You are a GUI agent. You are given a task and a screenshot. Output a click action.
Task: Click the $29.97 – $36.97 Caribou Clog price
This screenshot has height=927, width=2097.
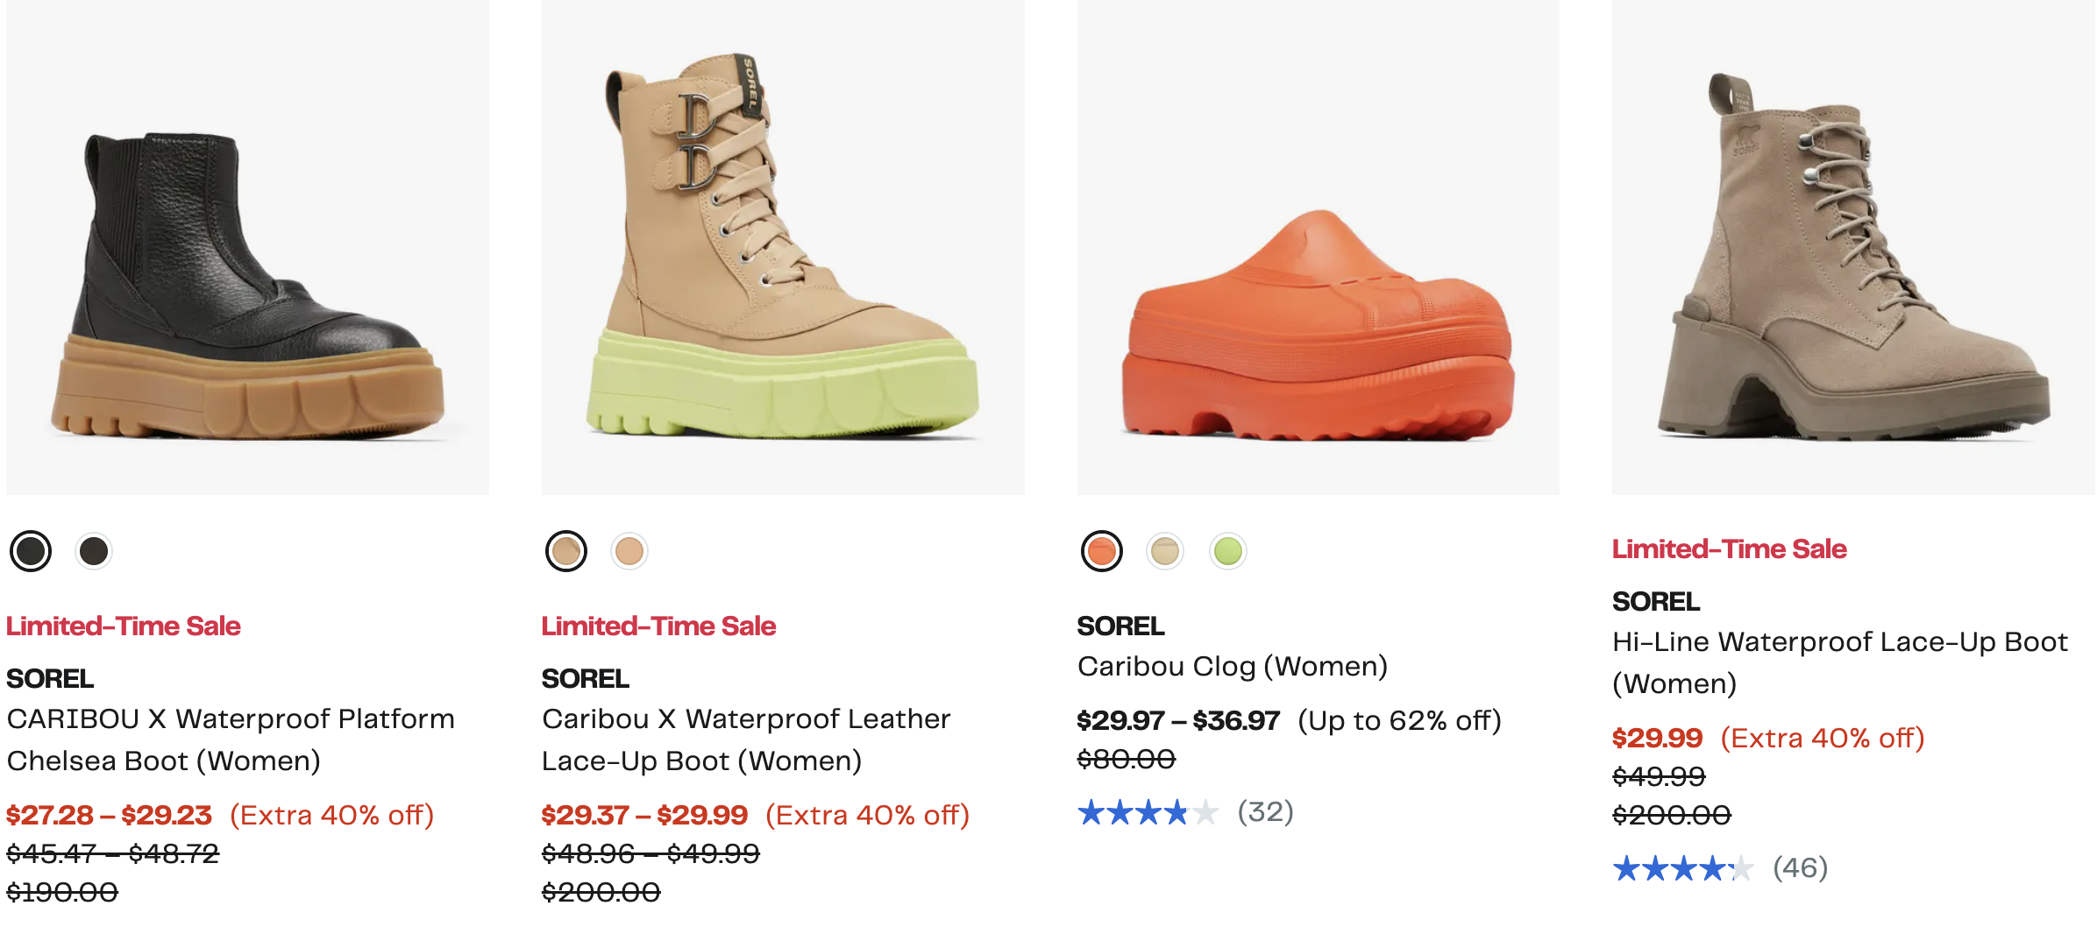point(1178,721)
